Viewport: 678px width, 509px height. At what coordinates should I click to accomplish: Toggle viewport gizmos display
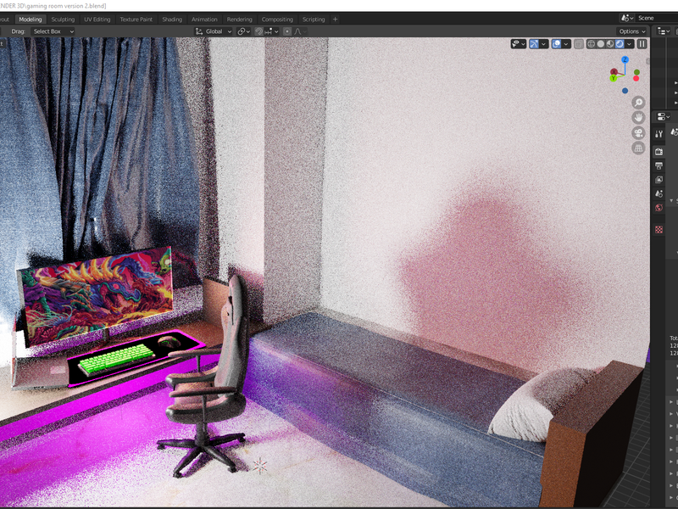(x=534, y=44)
